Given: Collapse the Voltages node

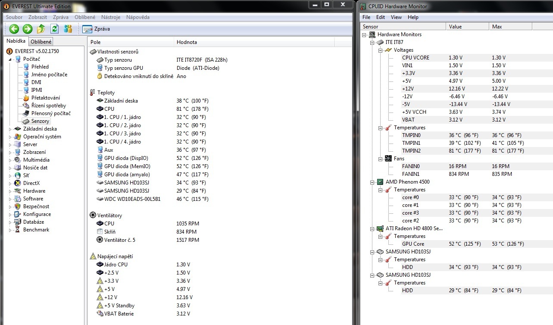Looking at the screenshot, I should (381, 50).
